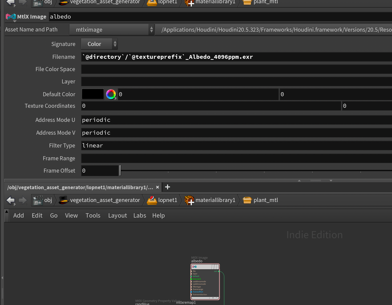Open the Go menu
Image resolution: width=392 pixels, height=305 pixels.
(x=54, y=216)
